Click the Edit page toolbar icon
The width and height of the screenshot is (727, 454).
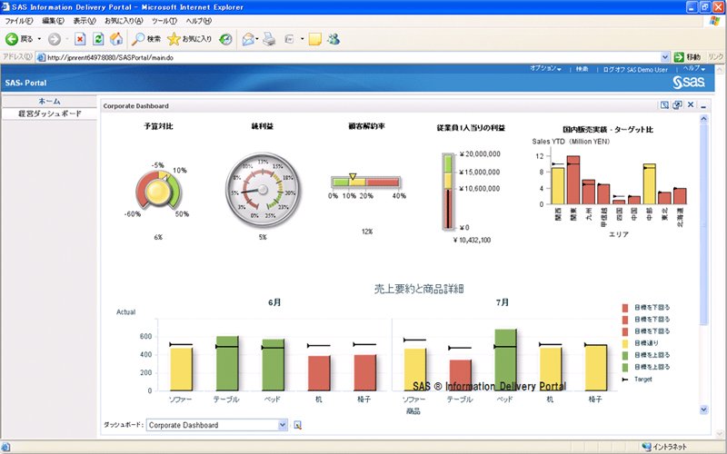pyautogui.click(x=289, y=39)
